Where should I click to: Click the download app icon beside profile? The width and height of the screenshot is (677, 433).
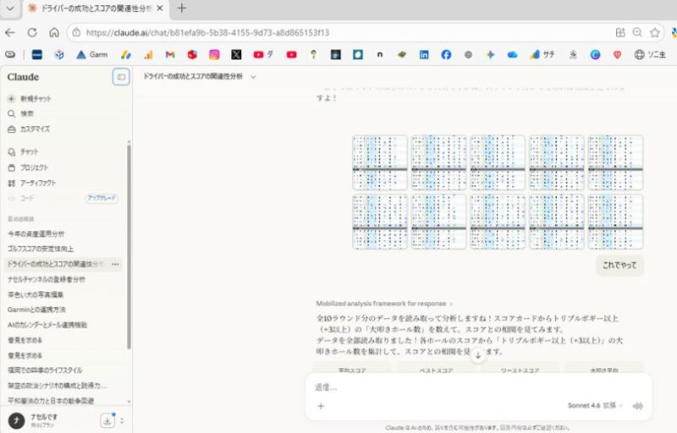107,420
